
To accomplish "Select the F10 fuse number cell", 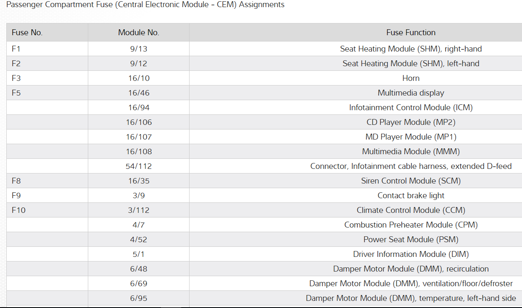I will click(18, 210).
